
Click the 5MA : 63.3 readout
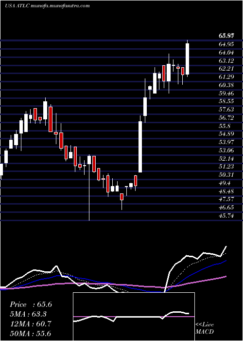point(29,314)
